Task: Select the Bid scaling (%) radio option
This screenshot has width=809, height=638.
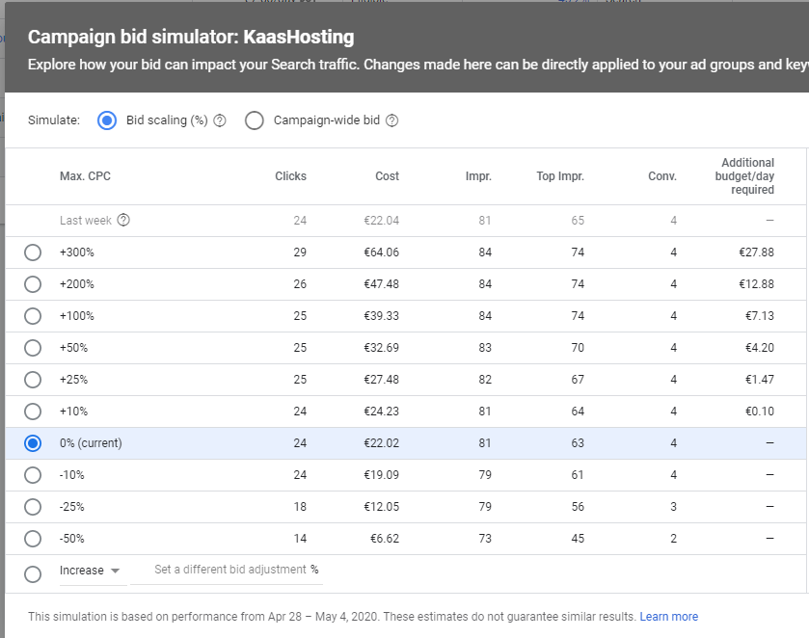Action: (x=108, y=120)
